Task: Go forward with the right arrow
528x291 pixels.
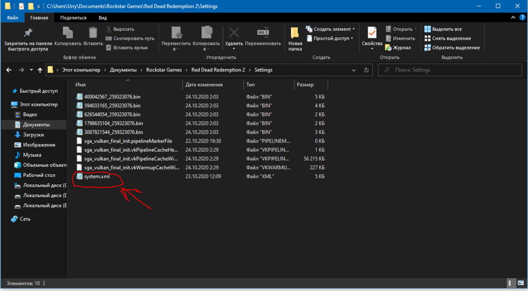Action: pos(21,70)
